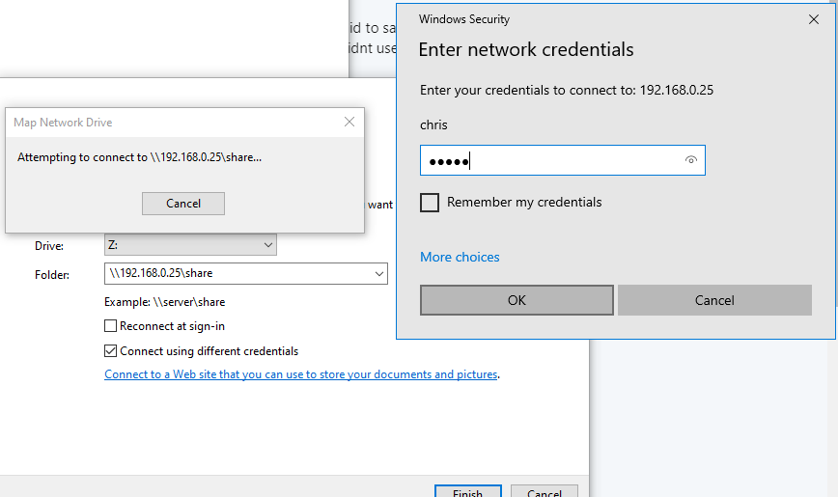Click the Windows Security title bar
Screen dimensions: 838x497
(579, 19)
